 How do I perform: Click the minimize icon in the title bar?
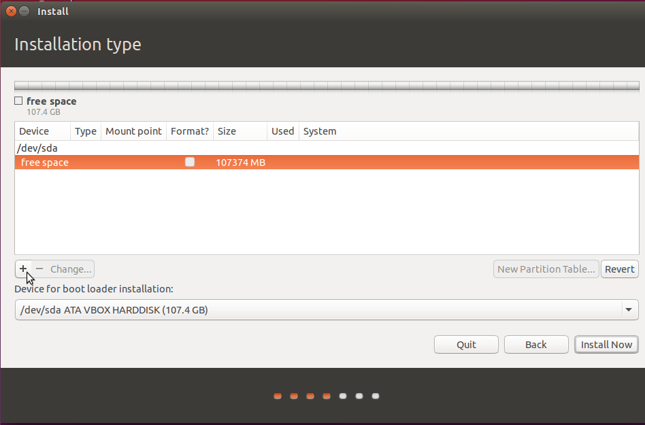pos(25,11)
